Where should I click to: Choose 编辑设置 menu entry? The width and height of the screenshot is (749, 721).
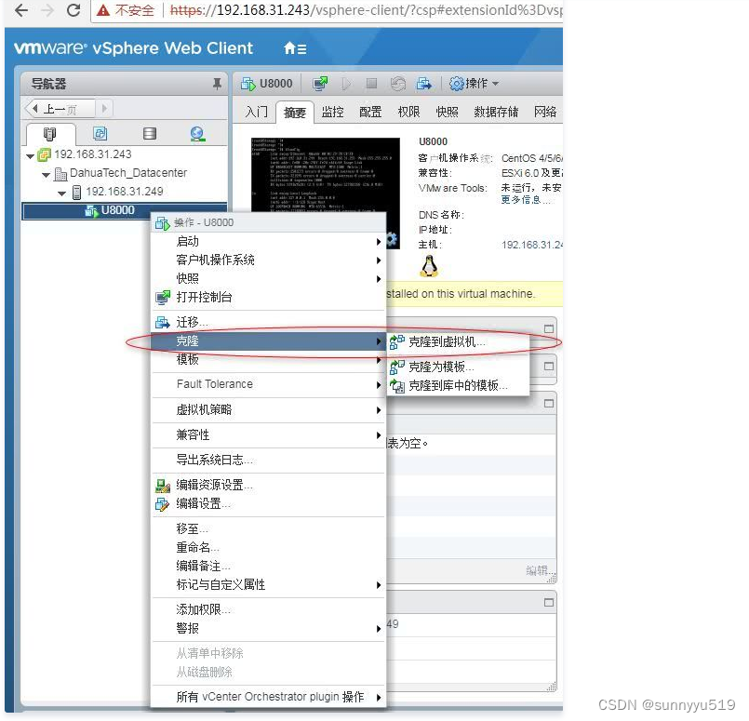point(268,504)
